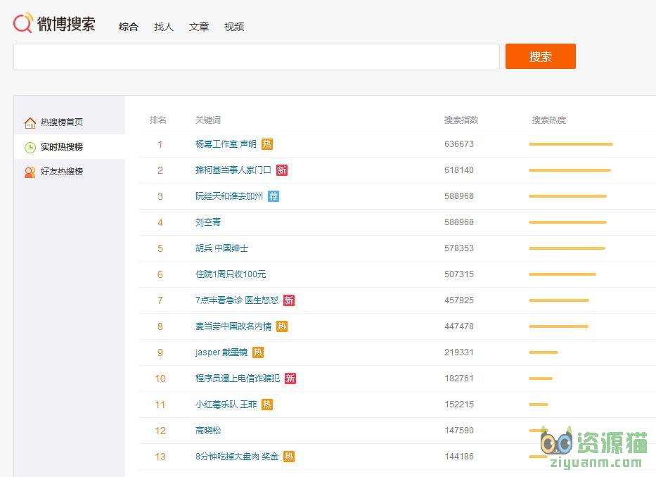Viewport: 656px width, 477px height.
Task: Click the people icon beside 好友热搜榜
Action: tap(30, 172)
